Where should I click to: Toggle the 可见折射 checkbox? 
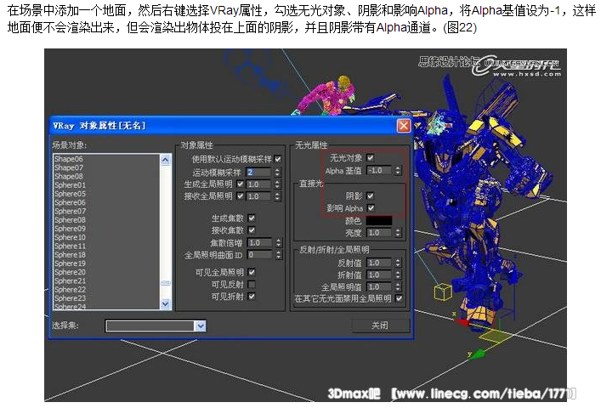click(252, 296)
